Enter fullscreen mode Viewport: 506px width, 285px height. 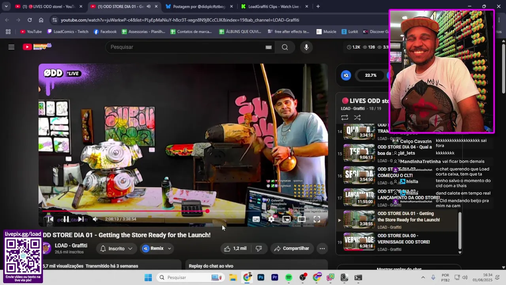click(317, 219)
